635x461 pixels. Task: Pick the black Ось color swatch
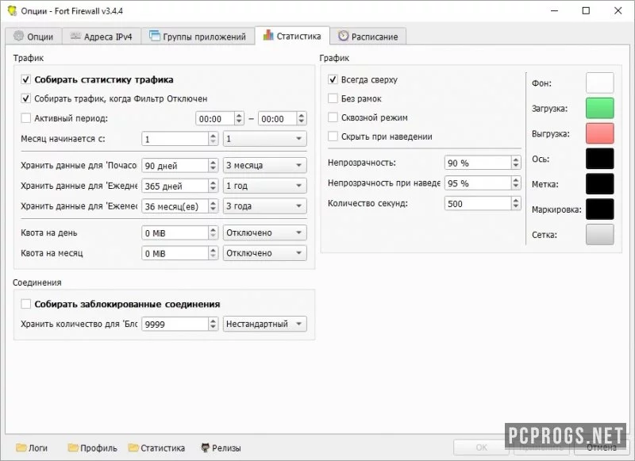600,159
